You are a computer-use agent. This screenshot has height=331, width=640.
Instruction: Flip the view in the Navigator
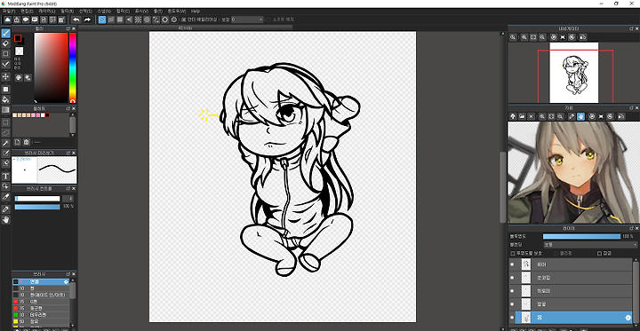click(x=583, y=37)
